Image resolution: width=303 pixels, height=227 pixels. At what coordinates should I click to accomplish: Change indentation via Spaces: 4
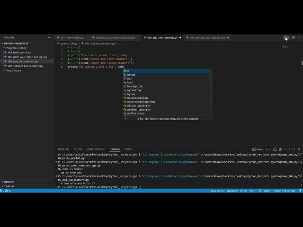coord(232,191)
